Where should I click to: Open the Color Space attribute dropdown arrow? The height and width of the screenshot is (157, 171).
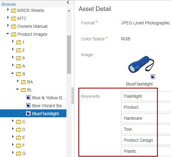click(x=107, y=38)
